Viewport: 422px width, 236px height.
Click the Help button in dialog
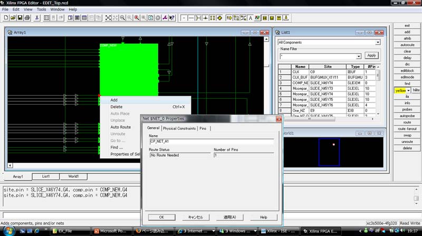point(263,217)
